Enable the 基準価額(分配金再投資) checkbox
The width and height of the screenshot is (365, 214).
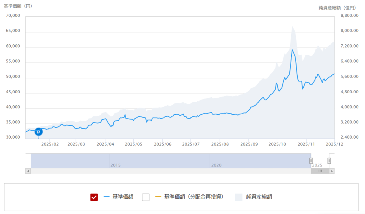click(x=145, y=197)
